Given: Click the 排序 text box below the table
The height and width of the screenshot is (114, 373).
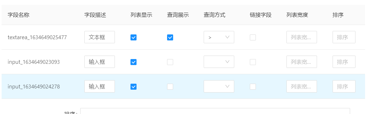Looking at the screenshot, I should click(215, 111).
